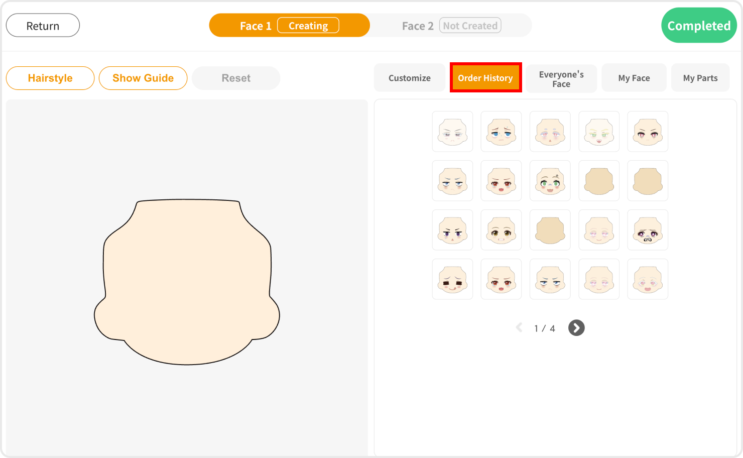Click the Reset button
Image resolution: width=743 pixels, height=458 pixels.
236,78
